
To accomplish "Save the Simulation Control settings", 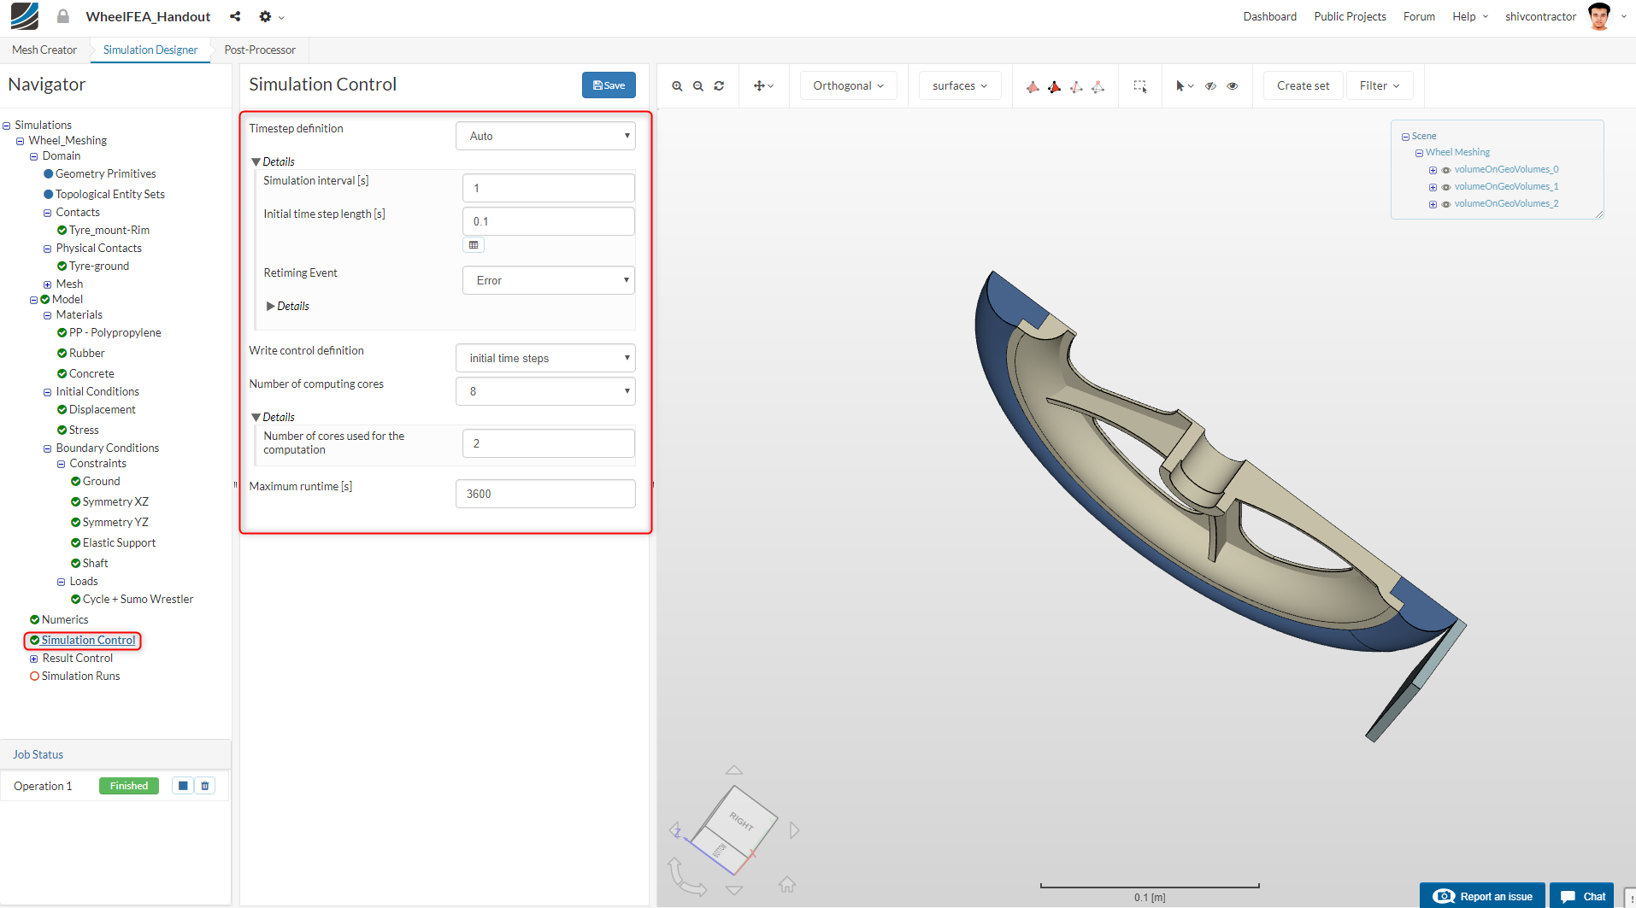I will tap(609, 85).
